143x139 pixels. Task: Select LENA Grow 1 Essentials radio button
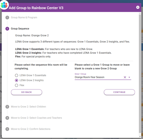coord(17,75)
